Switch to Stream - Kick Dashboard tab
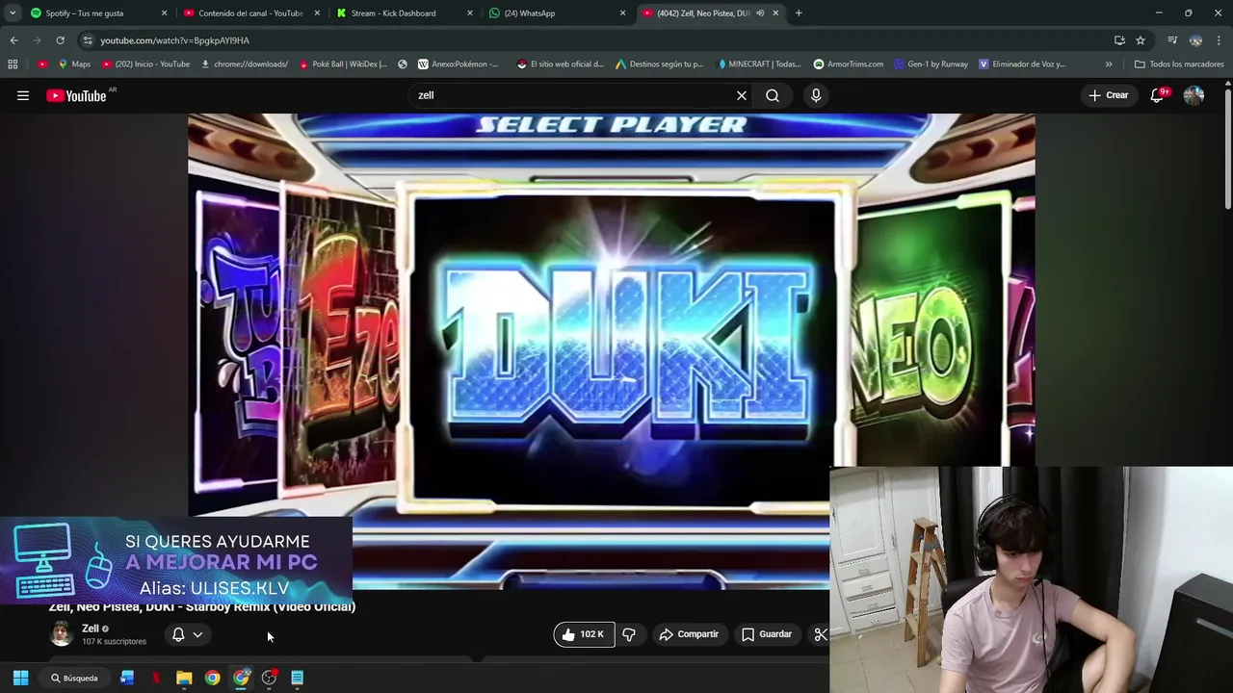 [x=403, y=13]
